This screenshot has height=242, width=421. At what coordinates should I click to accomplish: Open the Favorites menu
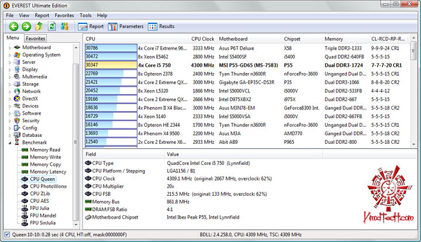64,15
